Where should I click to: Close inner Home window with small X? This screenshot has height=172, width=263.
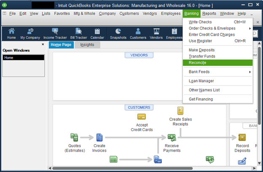pyautogui.click(x=258, y=22)
